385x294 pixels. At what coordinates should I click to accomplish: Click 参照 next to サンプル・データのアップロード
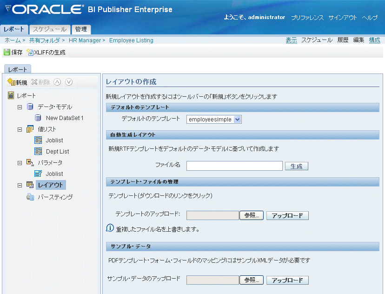tap(252, 280)
